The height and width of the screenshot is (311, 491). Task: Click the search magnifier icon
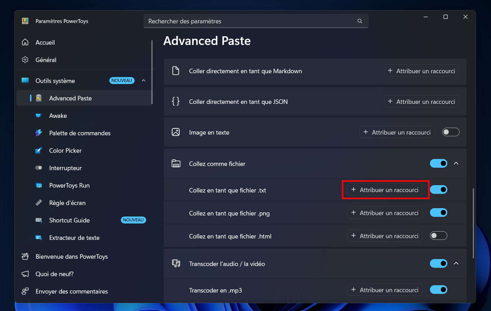click(360, 21)
